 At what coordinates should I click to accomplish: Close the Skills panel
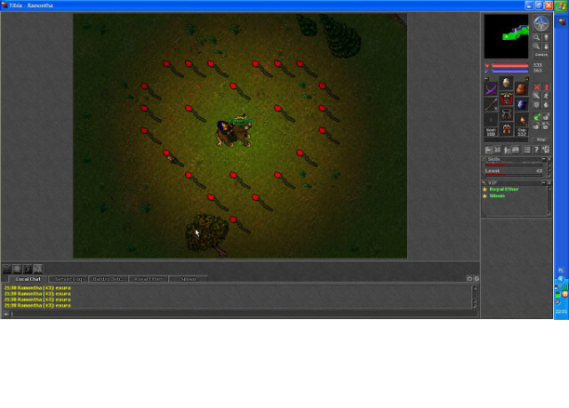[x=549, y=159]
